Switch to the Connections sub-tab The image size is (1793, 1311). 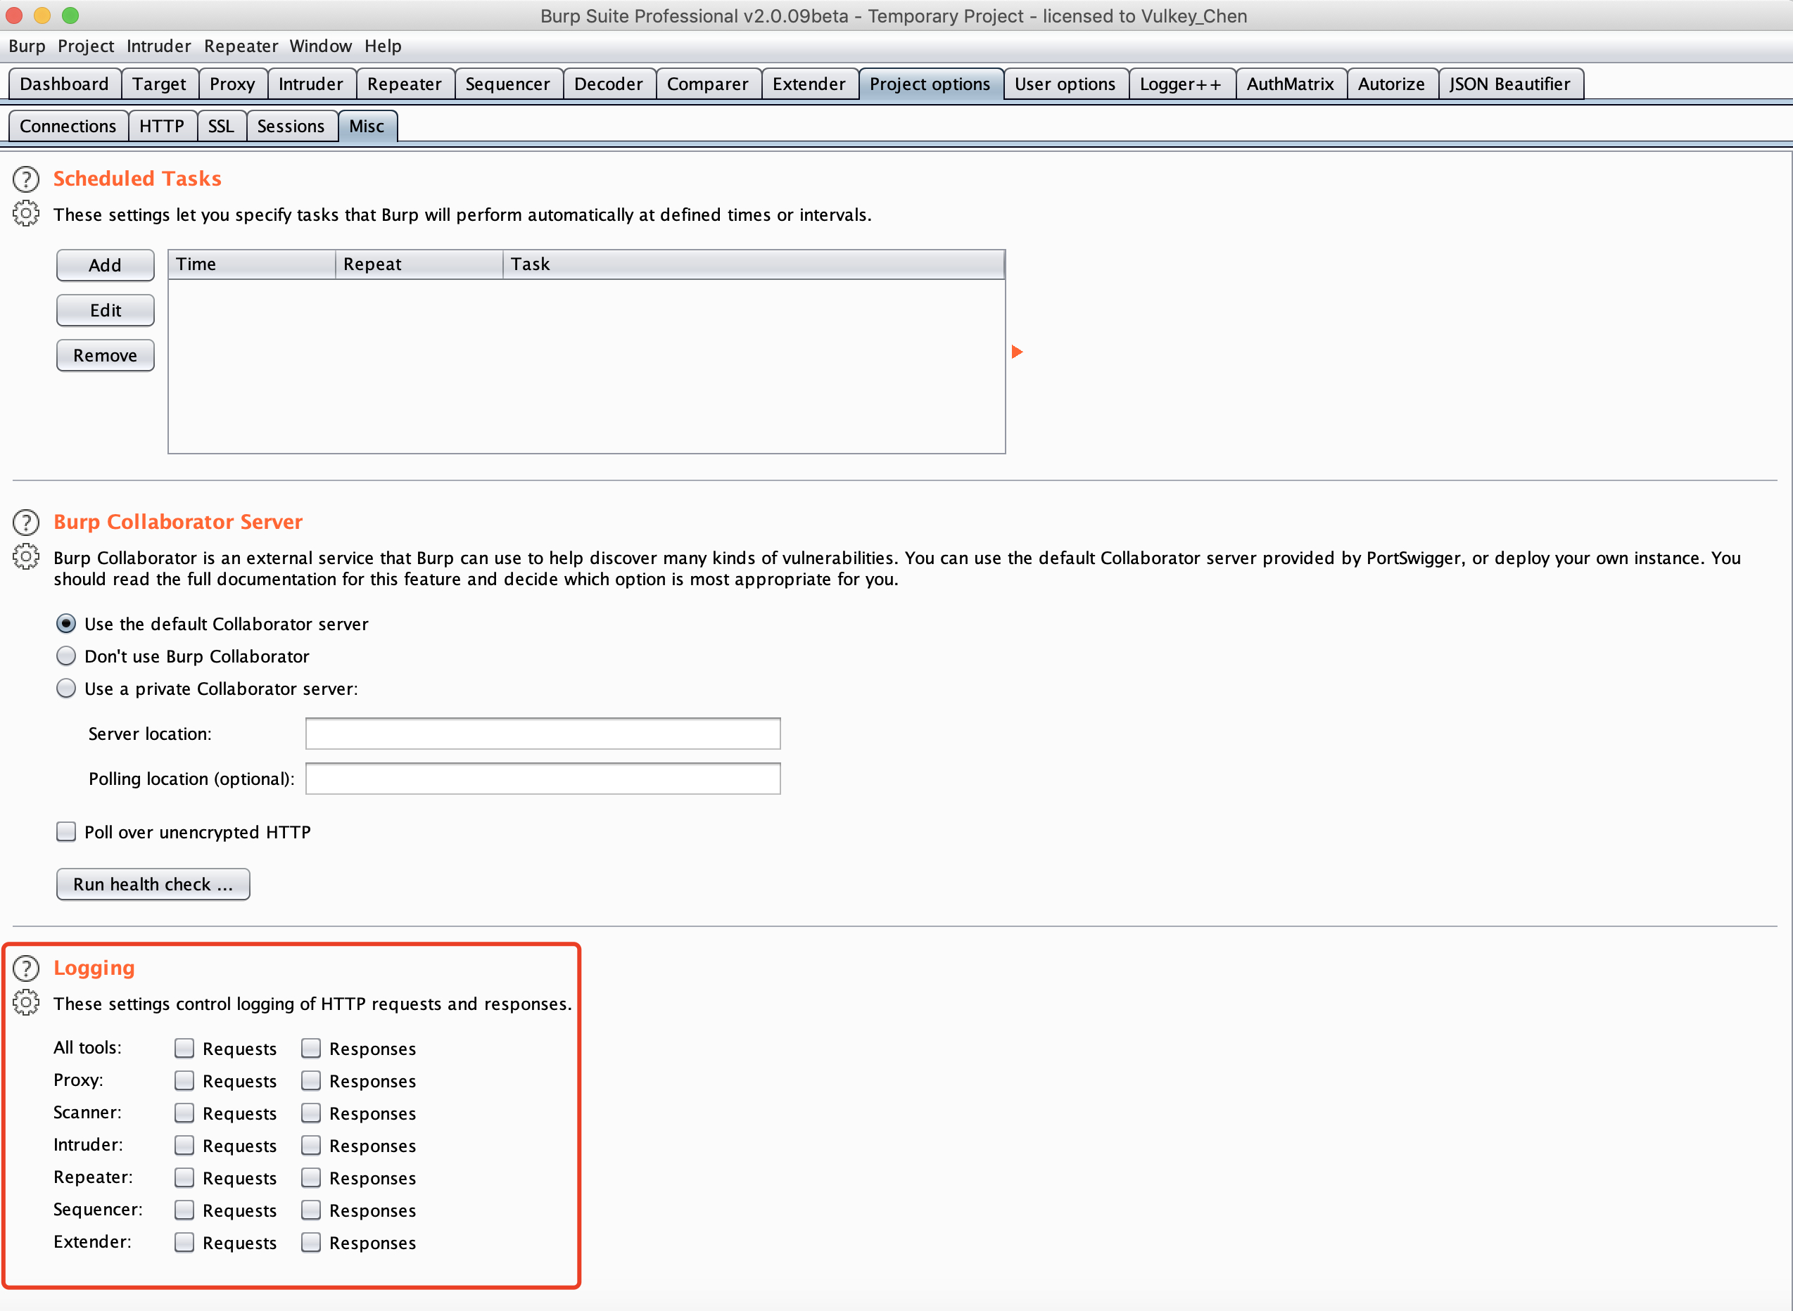(x=68, y=126)
